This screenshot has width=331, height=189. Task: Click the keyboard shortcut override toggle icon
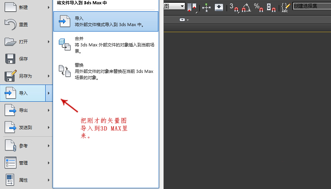pyautogui.click(x=219, y=7)
